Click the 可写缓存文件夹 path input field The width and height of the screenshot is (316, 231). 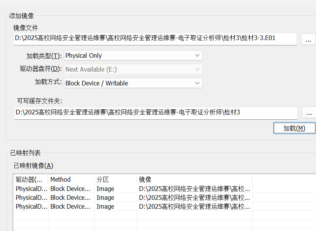tap(156, 113)
